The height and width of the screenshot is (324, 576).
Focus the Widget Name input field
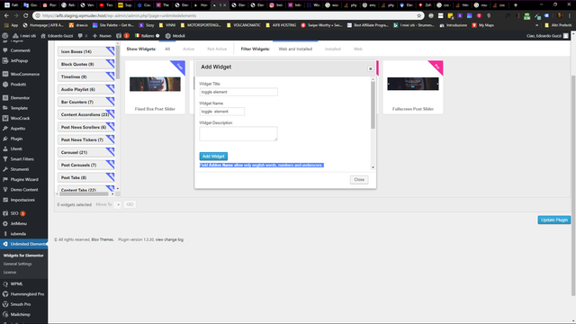click(x=222, y=112)
